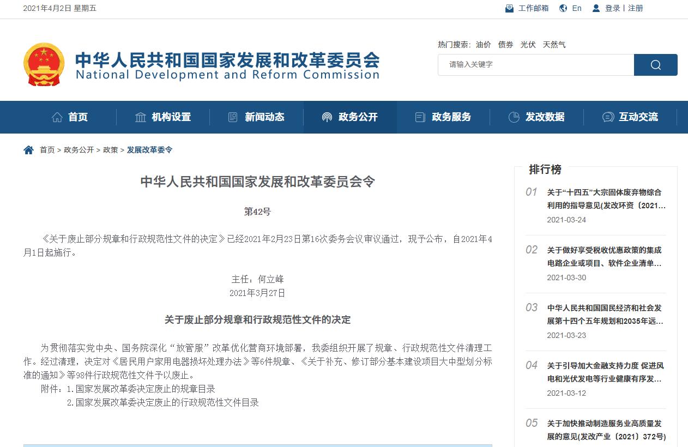Viewport: 688px width, 447px height.
Task: Select hot search term 债券
Action: 505,45
